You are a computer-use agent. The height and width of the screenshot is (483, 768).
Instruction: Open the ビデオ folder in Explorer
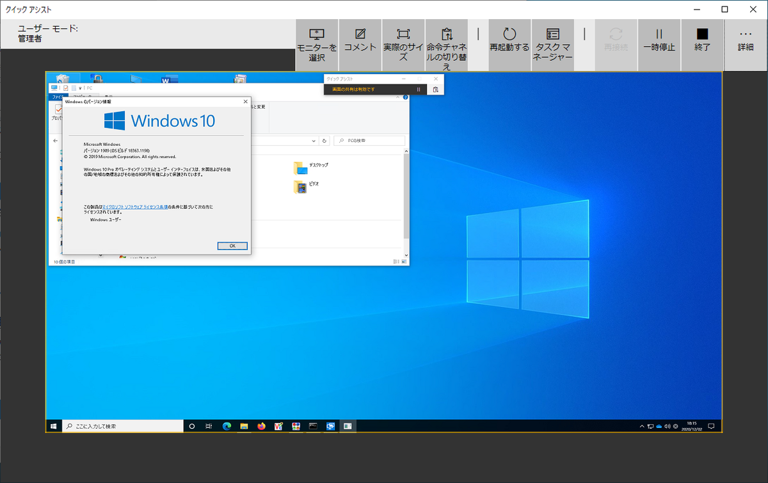pos(307,186)
